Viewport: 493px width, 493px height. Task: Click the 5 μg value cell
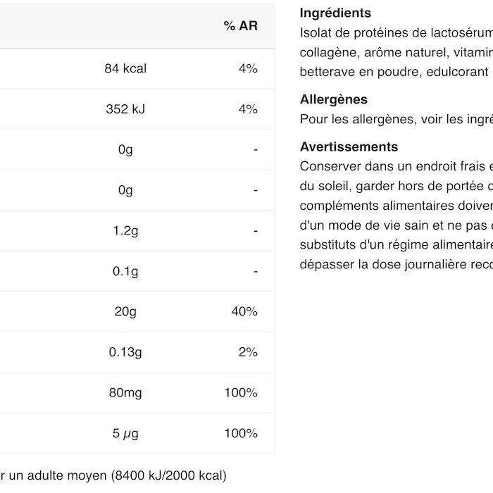coord(125,433)
